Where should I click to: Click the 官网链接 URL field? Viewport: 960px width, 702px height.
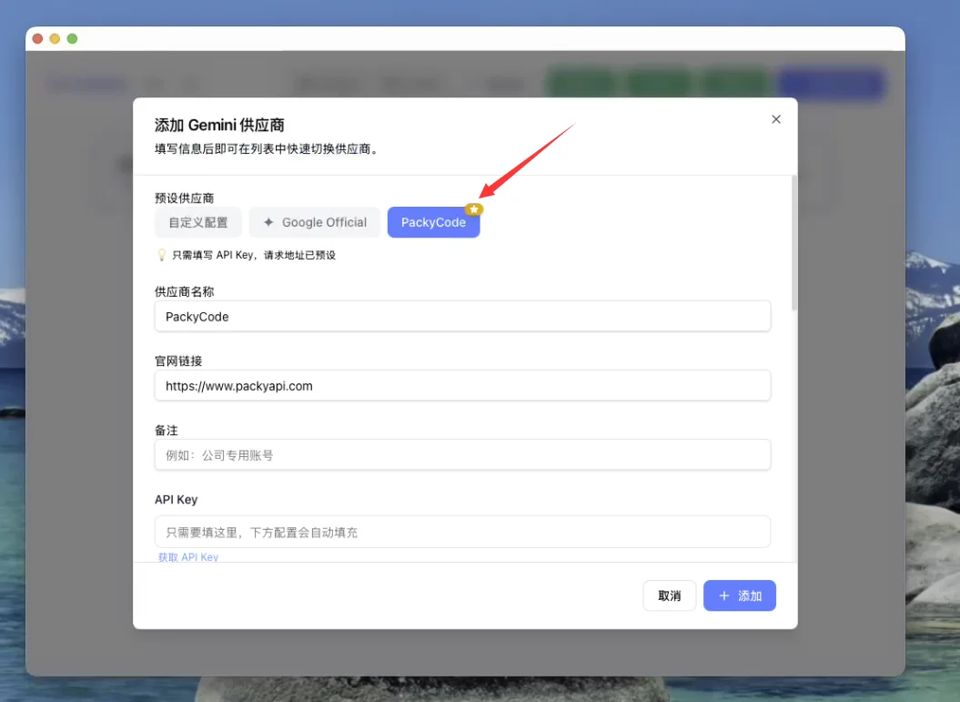(462, 385)
